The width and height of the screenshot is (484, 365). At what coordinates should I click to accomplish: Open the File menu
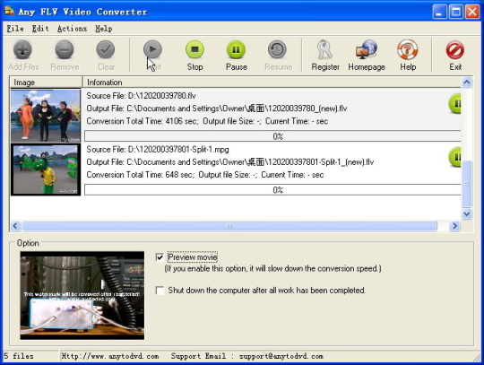[15, 29]
